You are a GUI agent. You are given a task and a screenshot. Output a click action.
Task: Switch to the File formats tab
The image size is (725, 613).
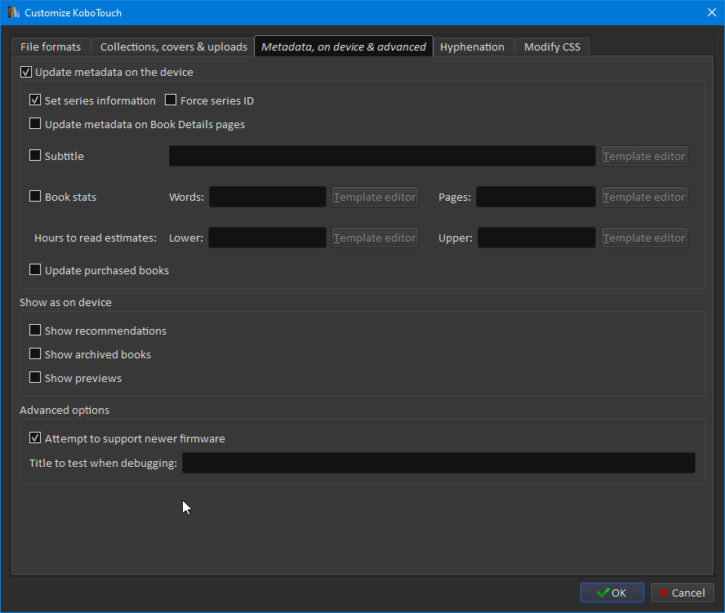(51, 47)
